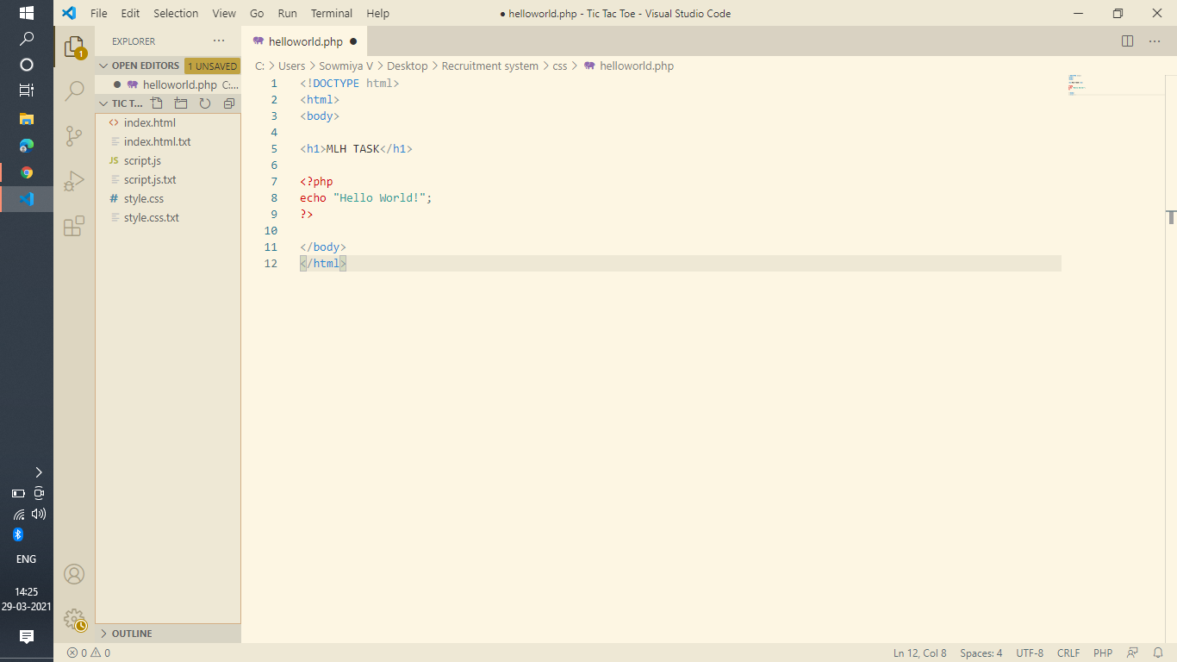Open language input ENG in tray
The width and height of the screenshot is (1177, 662).
pos(27,559)
